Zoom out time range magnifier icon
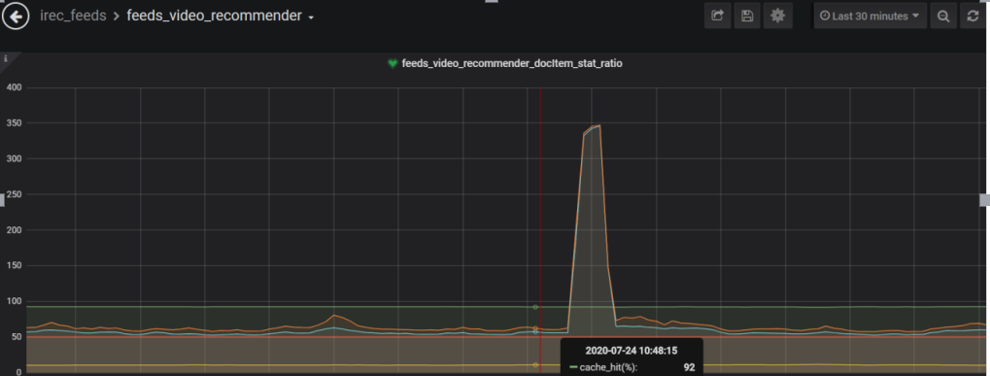990x376 pixels. pos(943,17)
